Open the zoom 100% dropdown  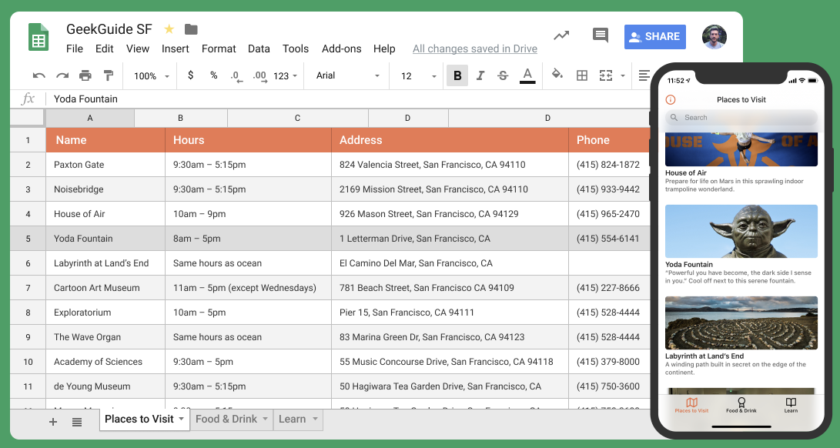click(152, 76)
